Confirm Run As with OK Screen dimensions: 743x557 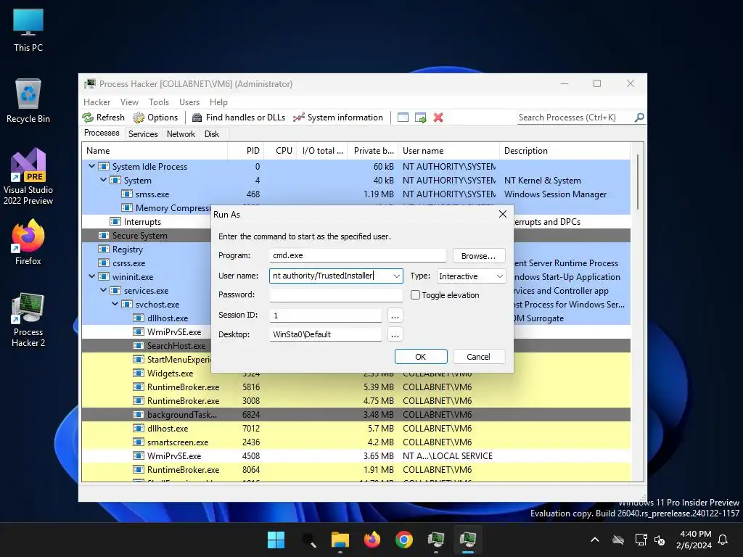pos(421,357)
